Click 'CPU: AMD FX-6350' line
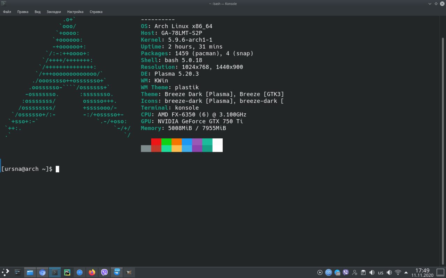Screen dimensions: 446x278 [x=194, y=114]
